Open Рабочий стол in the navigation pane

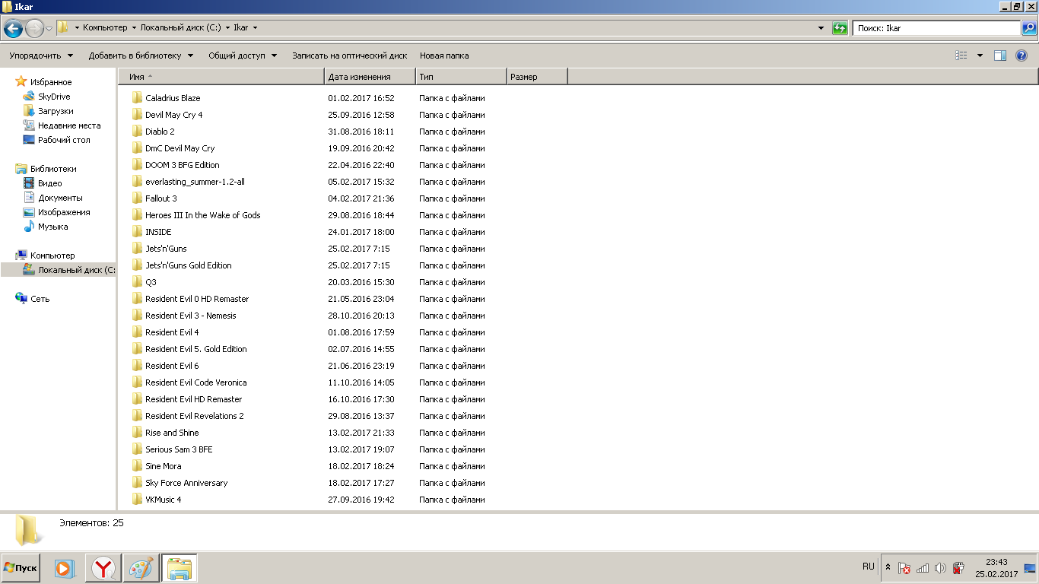[64, 140]
